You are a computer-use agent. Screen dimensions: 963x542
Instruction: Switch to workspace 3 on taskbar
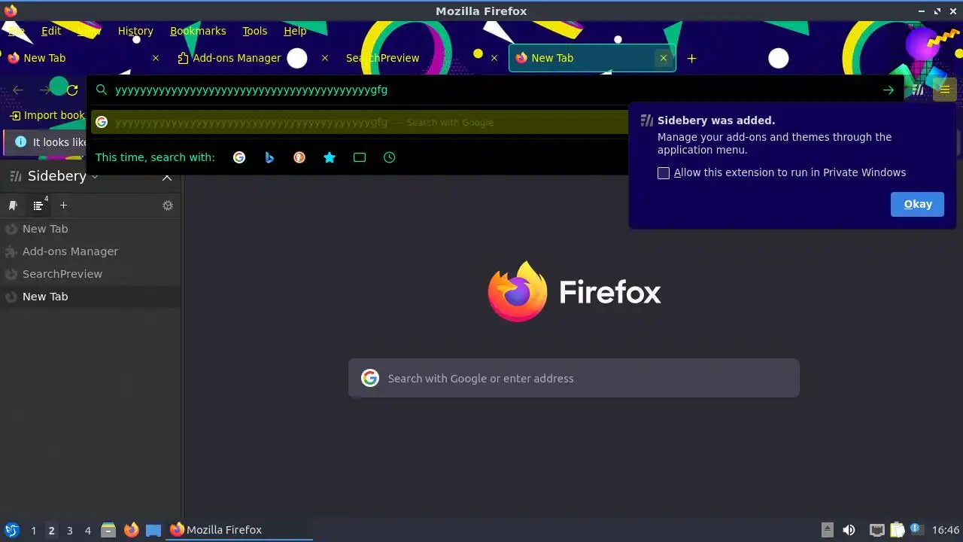(69, 531)
